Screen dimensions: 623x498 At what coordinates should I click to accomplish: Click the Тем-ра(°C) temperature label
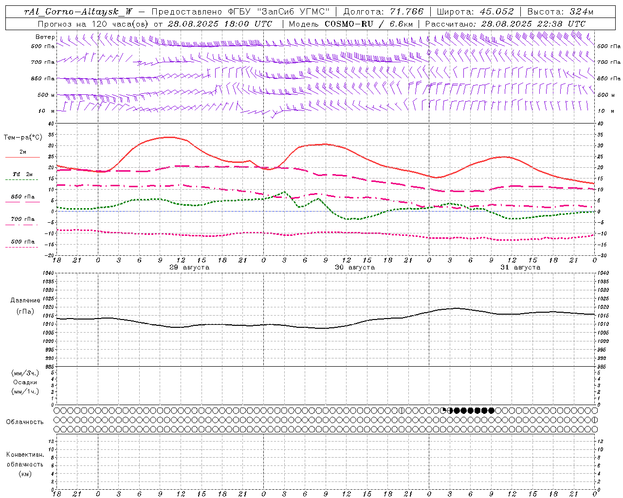pos(23,138)
